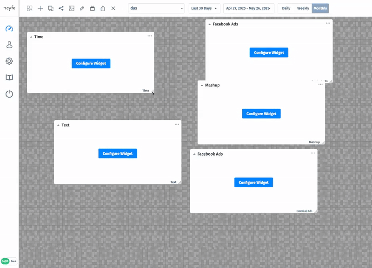
Task: Open the 'das' dashboard dropdown
Action: point(156,8)
